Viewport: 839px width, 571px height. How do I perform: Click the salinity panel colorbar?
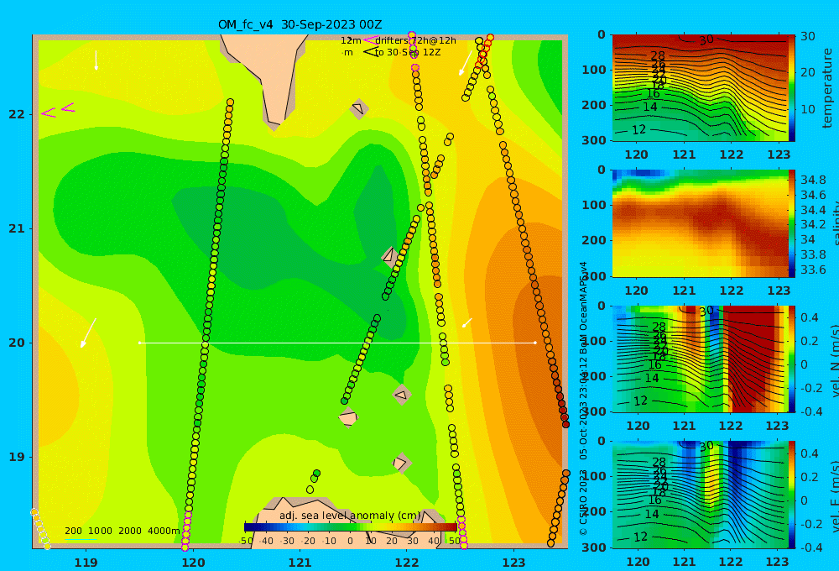tap(792, 223)
